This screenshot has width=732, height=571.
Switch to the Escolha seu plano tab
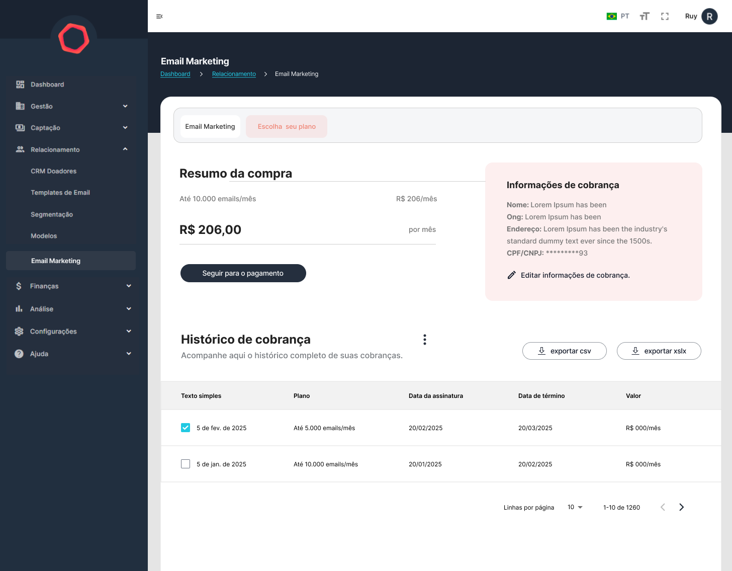287,127
